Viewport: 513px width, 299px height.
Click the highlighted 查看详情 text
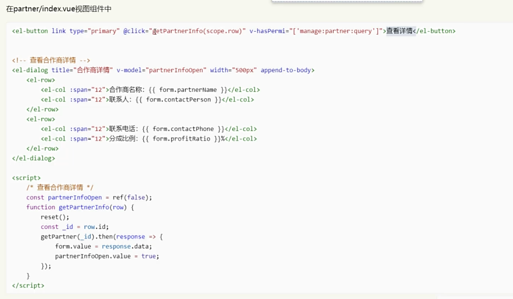click(x=399, y=31)
